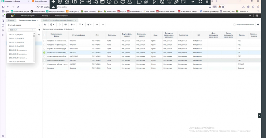Expand the side panel arrow at right edge

[259, 116]
